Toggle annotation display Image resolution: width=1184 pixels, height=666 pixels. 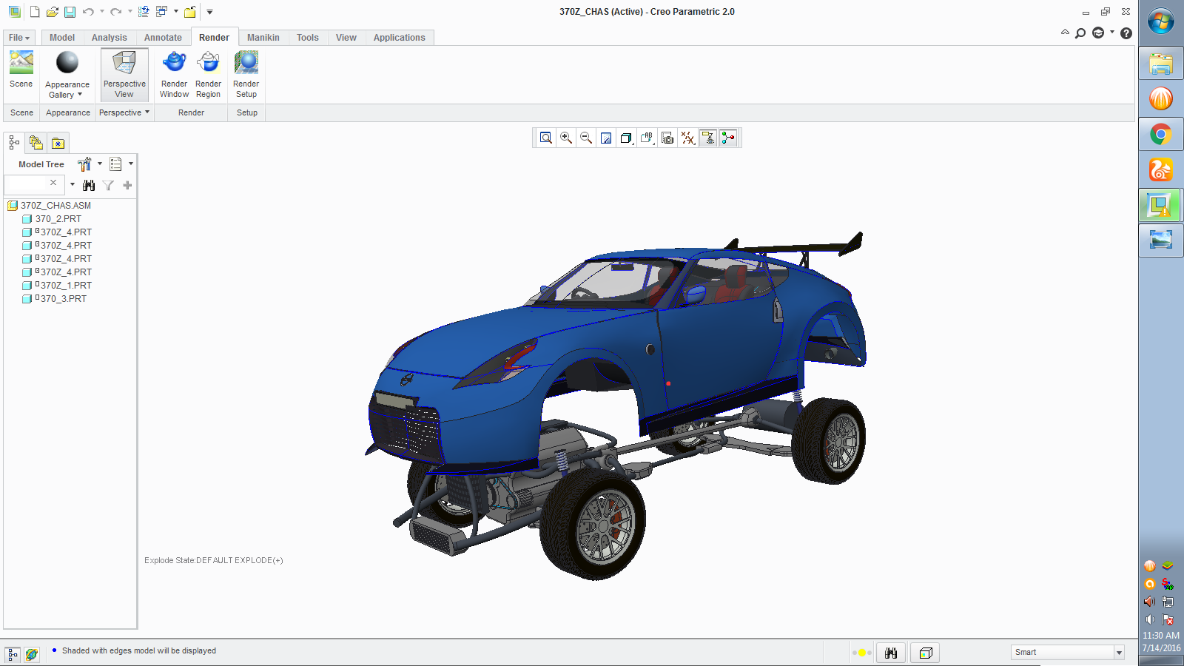(708, 138)
